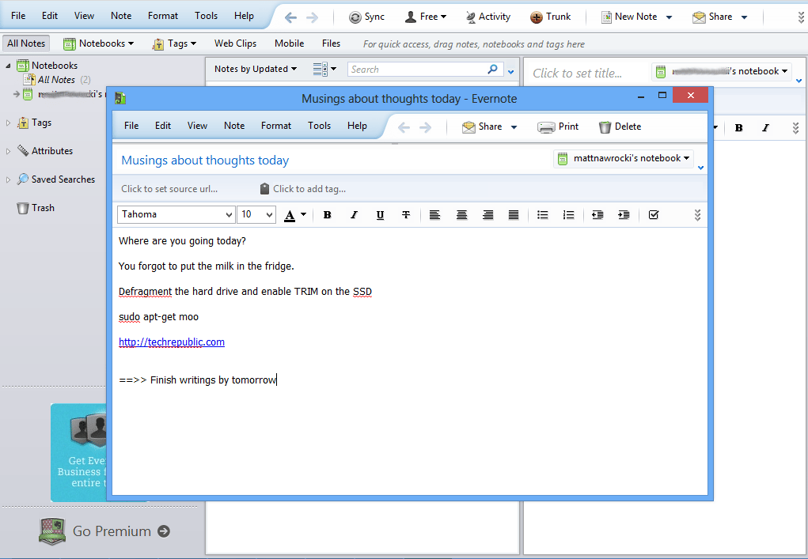
Task: Click the Evernote Business ad thumbnail
Action: [x=78, y=452]
